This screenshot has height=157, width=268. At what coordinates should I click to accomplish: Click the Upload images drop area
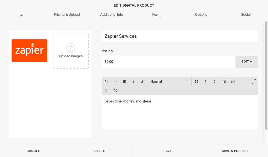(71, 51)
